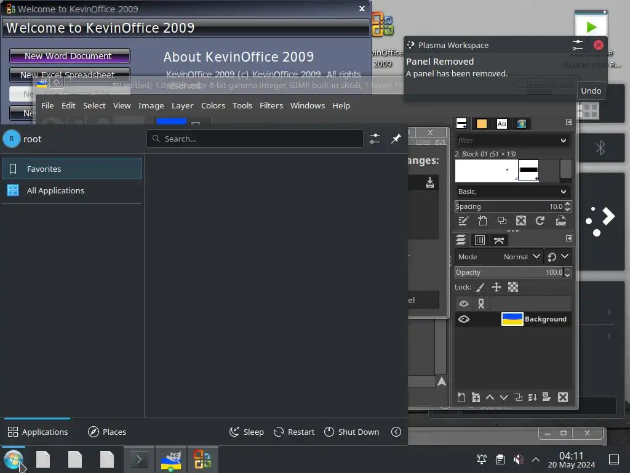Toggle lock position and size
This screenshot has width=630, height=473.
click(x=496, y=287)
